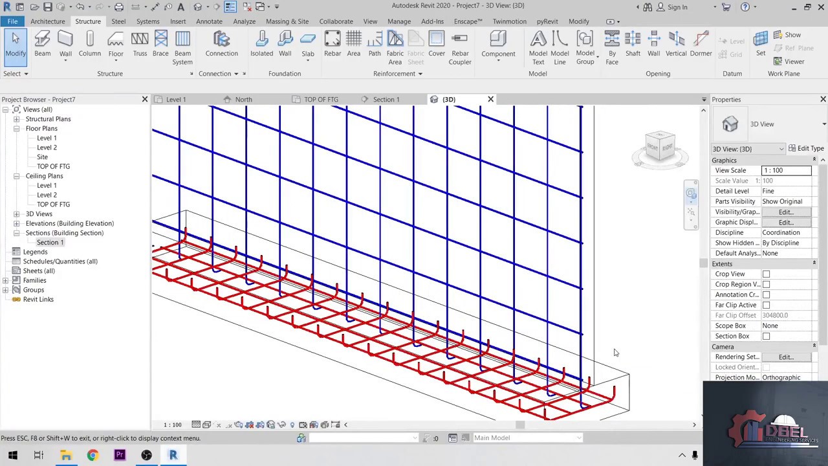Select the Shaft opening tool
The image size is (828, 466).
click(x=633, y=45)
